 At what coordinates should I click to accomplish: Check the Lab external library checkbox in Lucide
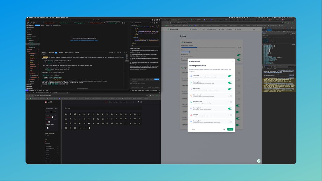pyautogui.click(x=46, y=136)
